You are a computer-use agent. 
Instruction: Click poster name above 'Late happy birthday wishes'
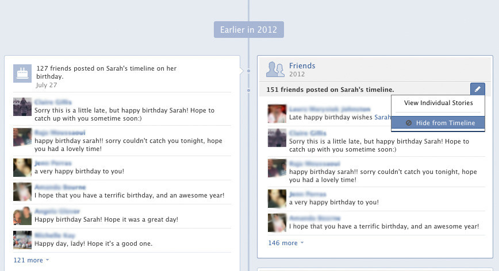coord(330,109)
